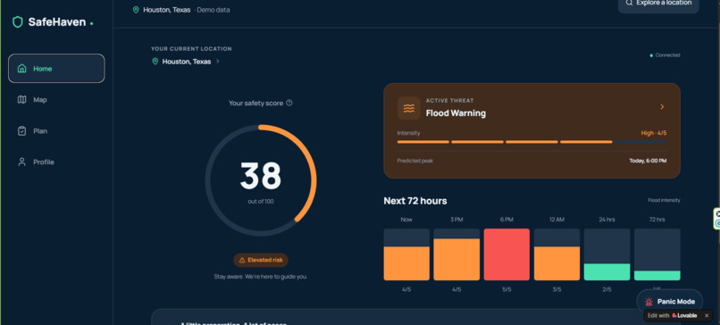
Task: Click the 2/5 label under 24 hrs
Action: click(x=607, y=289)
